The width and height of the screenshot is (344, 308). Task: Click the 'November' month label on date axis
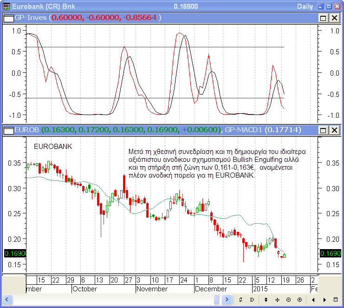(x=152, y=289)
